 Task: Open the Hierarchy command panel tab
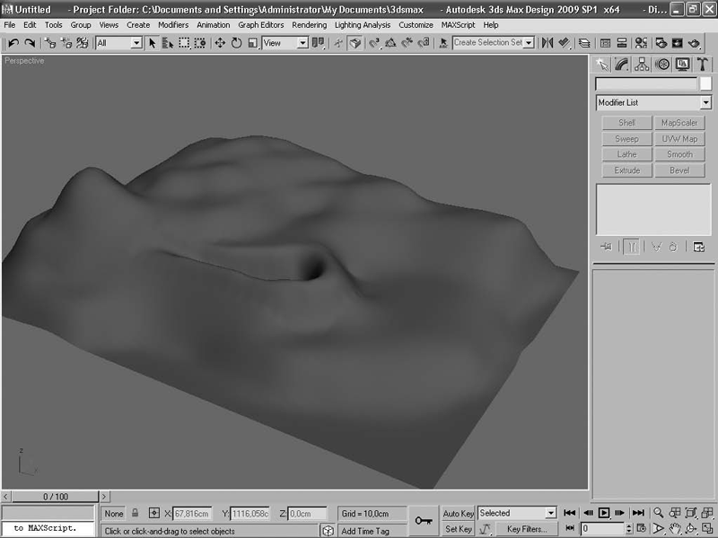pyautogui.click(x=642, y=65)
